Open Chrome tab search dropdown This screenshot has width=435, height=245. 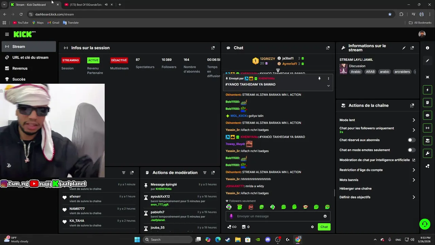(x=4, y=5)
